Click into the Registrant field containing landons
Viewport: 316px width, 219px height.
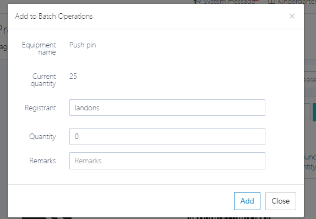coord(167,108)
